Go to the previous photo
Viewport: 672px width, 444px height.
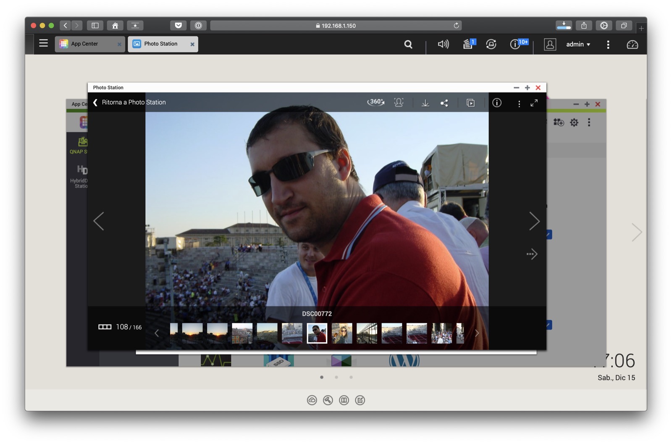[99, 221]
